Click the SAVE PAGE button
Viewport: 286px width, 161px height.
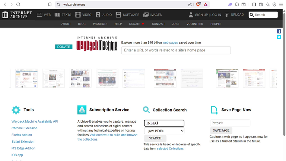221,130
